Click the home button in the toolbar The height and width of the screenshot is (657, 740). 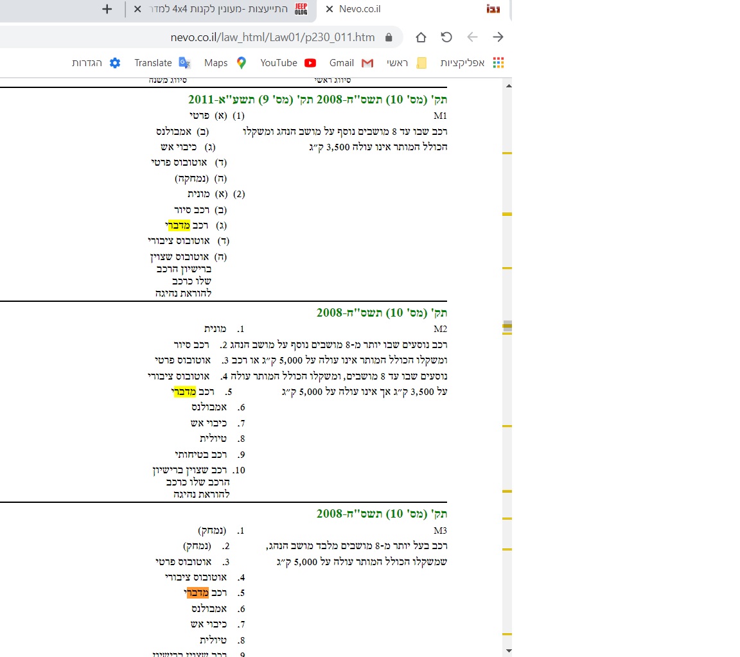(x=421, y=37)
